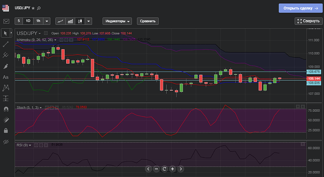Select the 1D timeframe
The height and width of the screenshot is (177, 324).
28,21
